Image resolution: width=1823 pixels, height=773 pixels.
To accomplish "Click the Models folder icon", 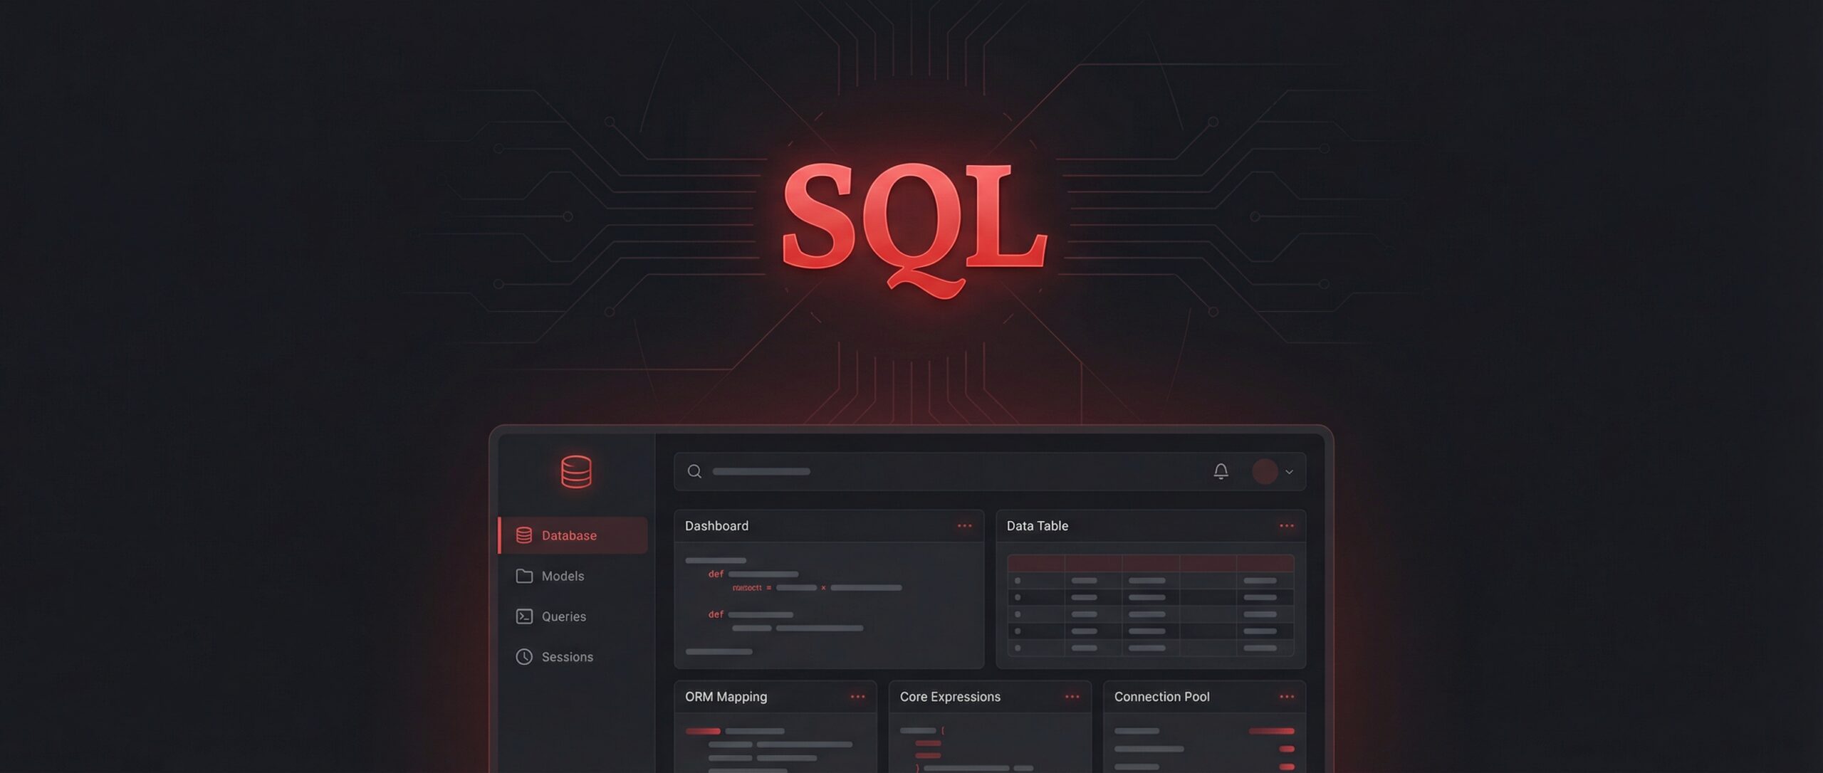I will pyautogui.click(x=524, y=576).
